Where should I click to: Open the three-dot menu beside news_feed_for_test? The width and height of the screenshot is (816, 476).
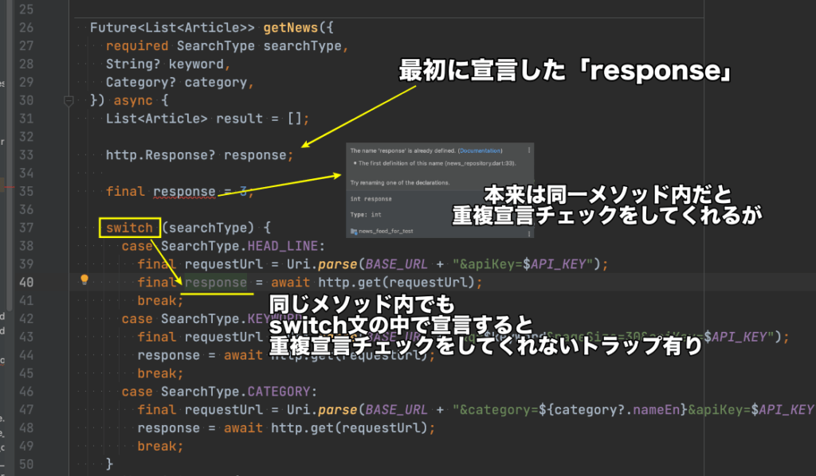pos(529,233)
